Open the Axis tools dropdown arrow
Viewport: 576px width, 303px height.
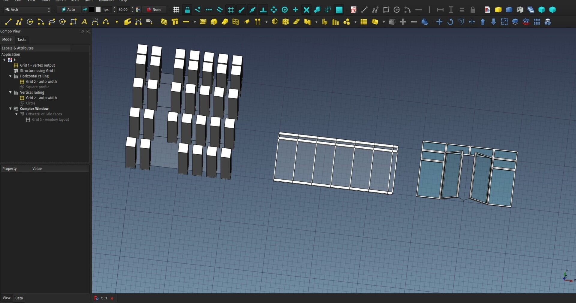point(266,22)
